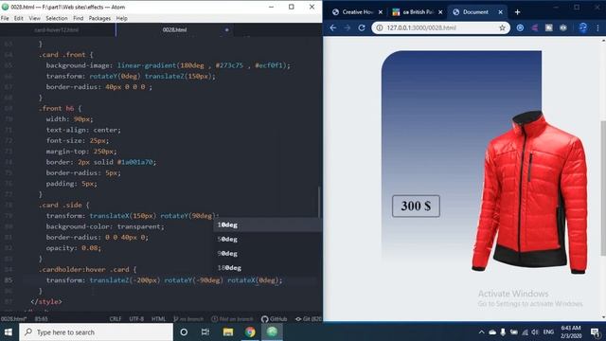
Task: Click the 300 $ price label on card
Action: point(416,206)
